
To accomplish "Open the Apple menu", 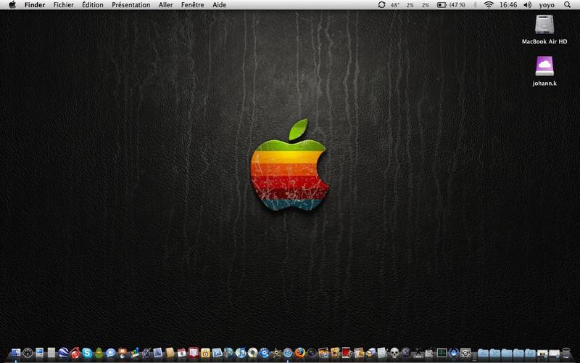I will [12, 5].
